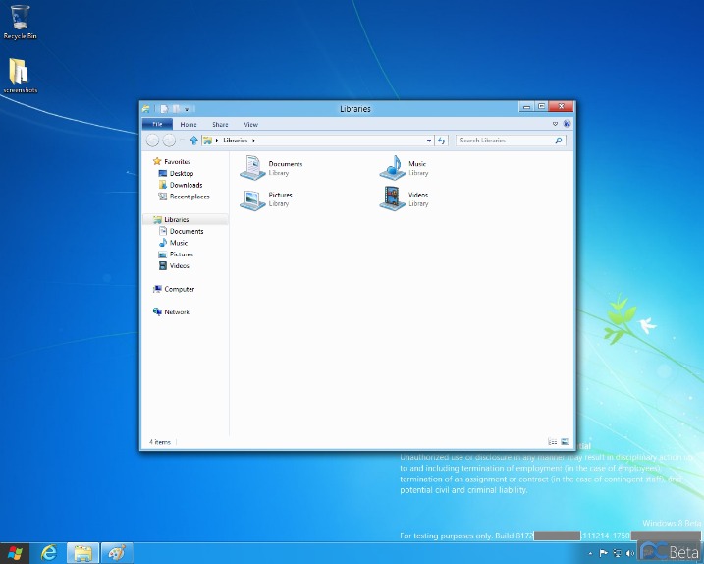Select Downloads under Favorites
Viewport: 704px width, 564px height.
pos(186,185)
